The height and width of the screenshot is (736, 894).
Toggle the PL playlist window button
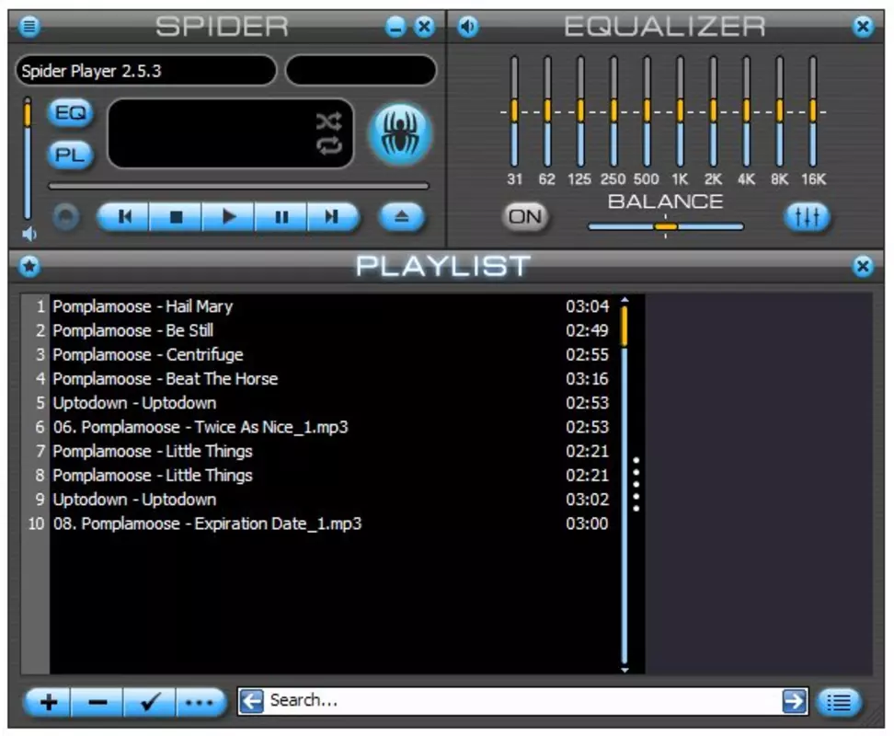pos(70,155)
